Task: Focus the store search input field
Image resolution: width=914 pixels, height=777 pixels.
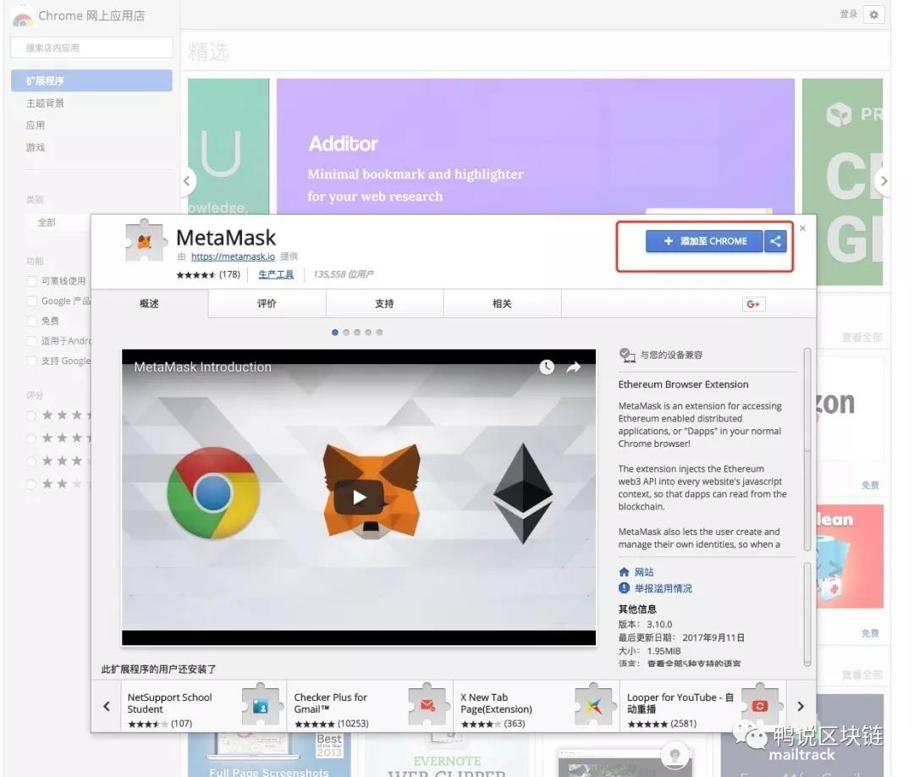Action: [91, 47]
